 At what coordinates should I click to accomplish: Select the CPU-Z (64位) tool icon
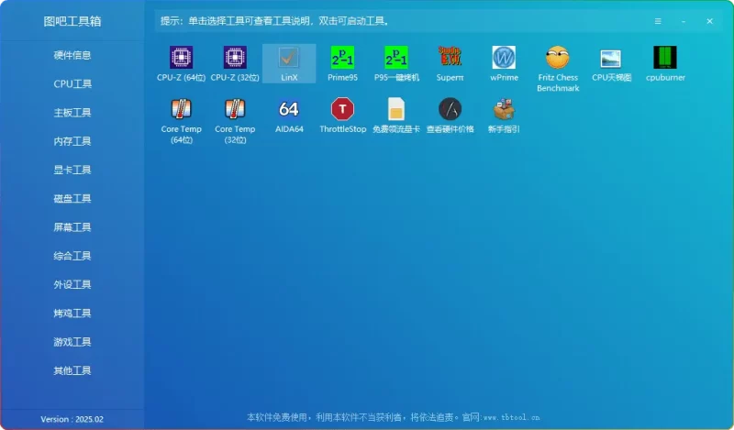click(181, 58)
